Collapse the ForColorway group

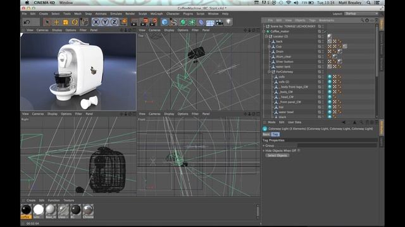pyautogui.click(x=269, y=72)
